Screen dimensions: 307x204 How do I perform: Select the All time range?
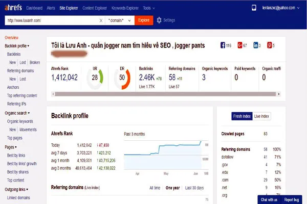155,188
